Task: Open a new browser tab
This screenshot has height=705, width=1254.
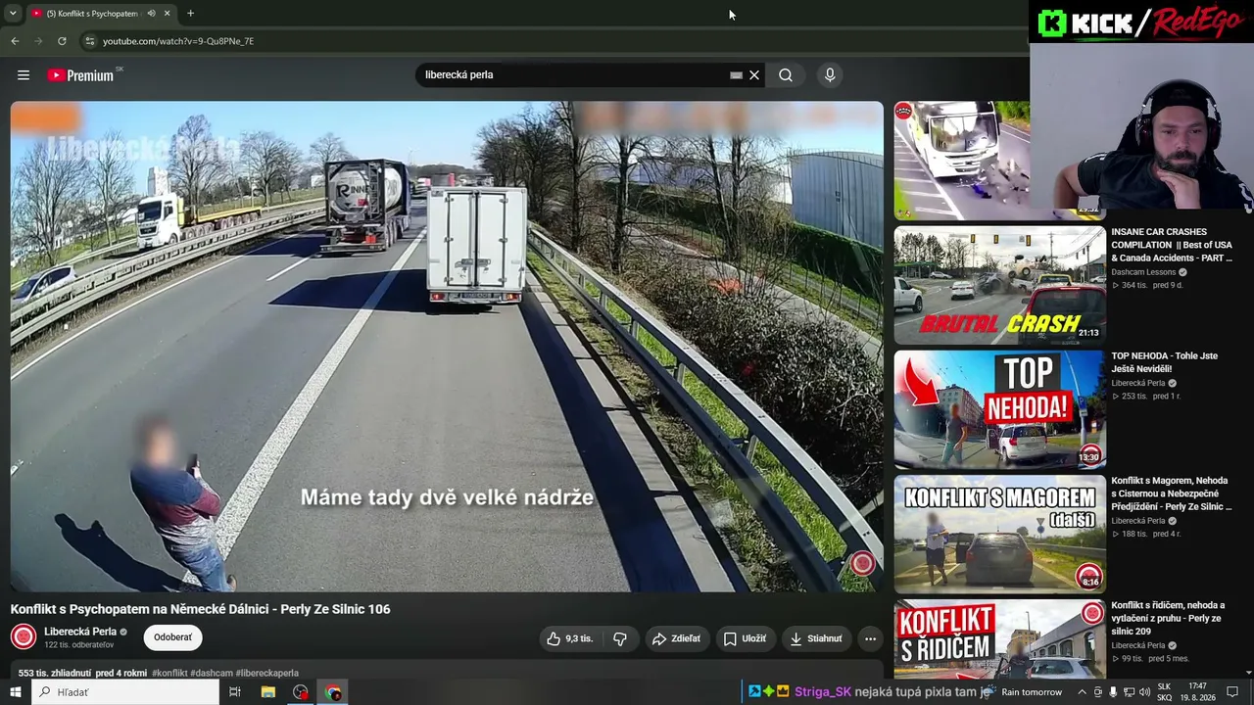Action: [x=190, y=14]
